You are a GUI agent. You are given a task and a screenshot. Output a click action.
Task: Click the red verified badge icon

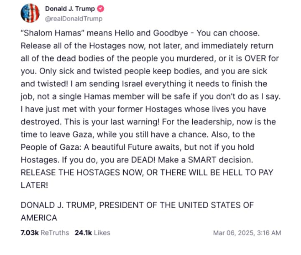(x=101, y=9)
